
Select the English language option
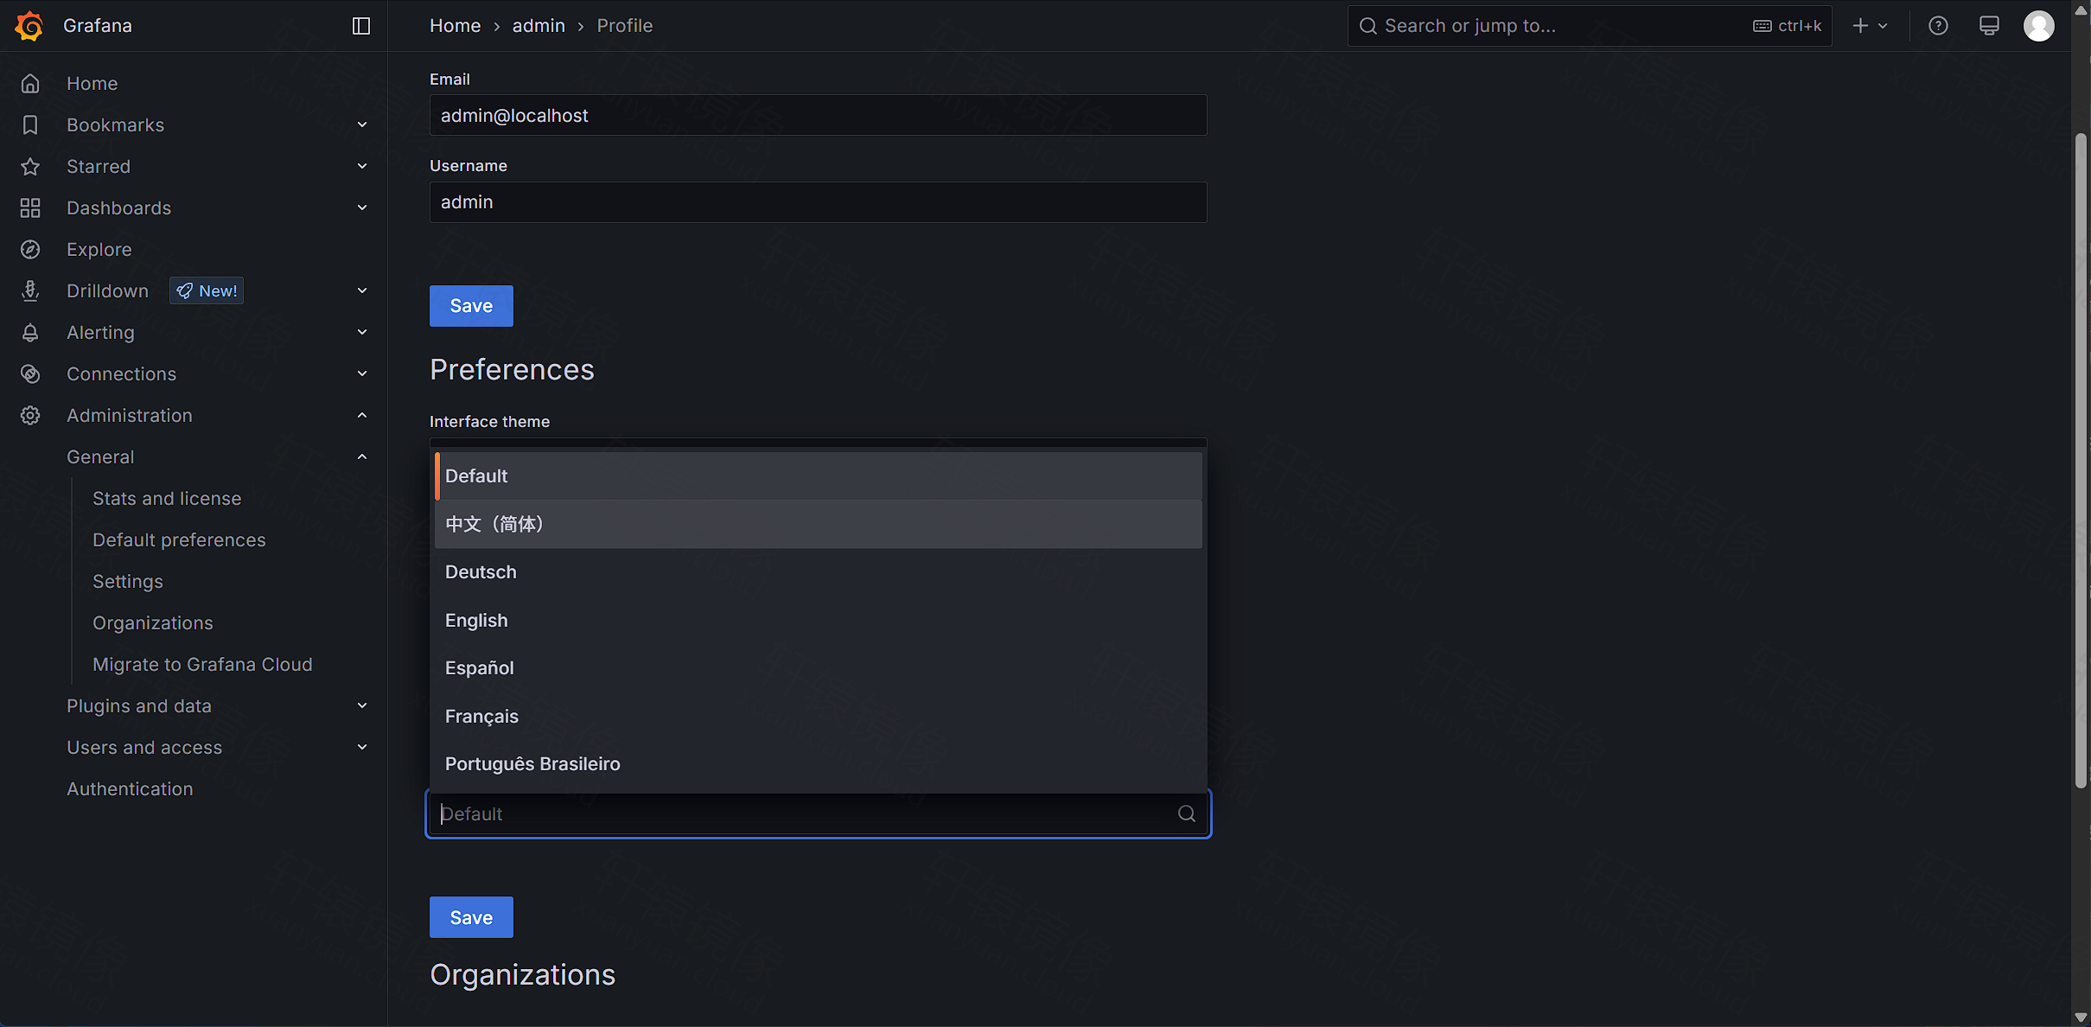818,621
